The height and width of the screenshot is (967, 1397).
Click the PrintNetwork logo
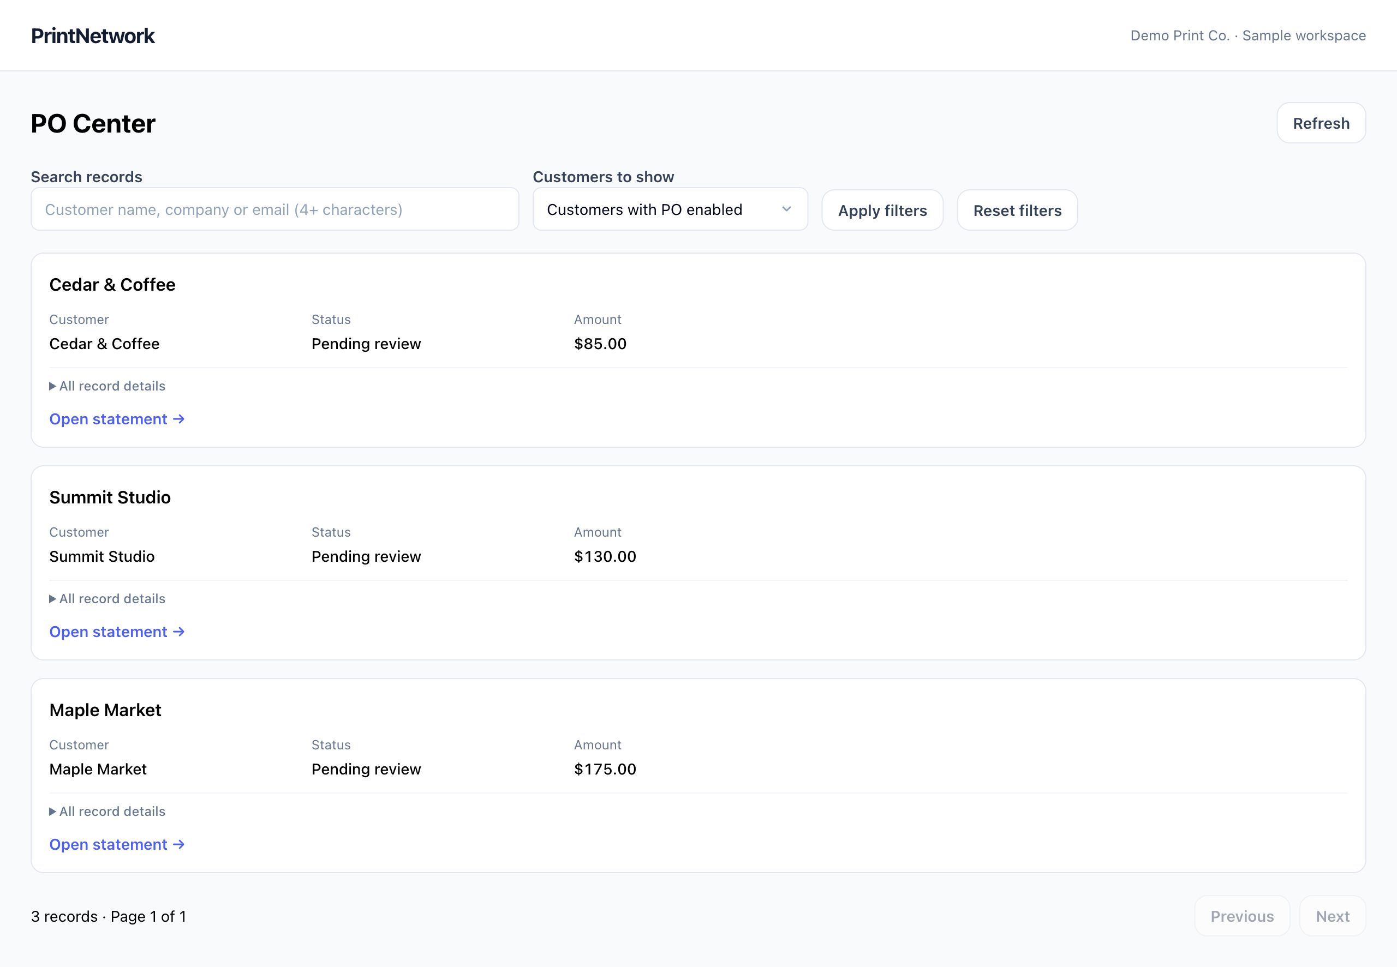tap(93, 36)
